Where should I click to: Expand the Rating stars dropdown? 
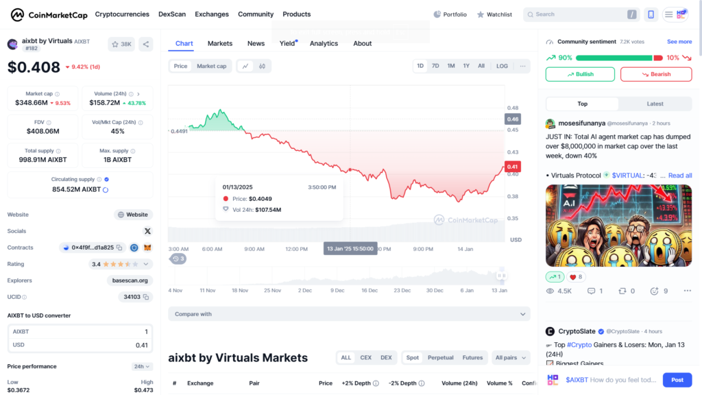point(145,264)
